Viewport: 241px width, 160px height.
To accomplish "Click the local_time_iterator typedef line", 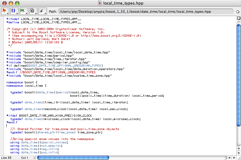I will [69, 102].
